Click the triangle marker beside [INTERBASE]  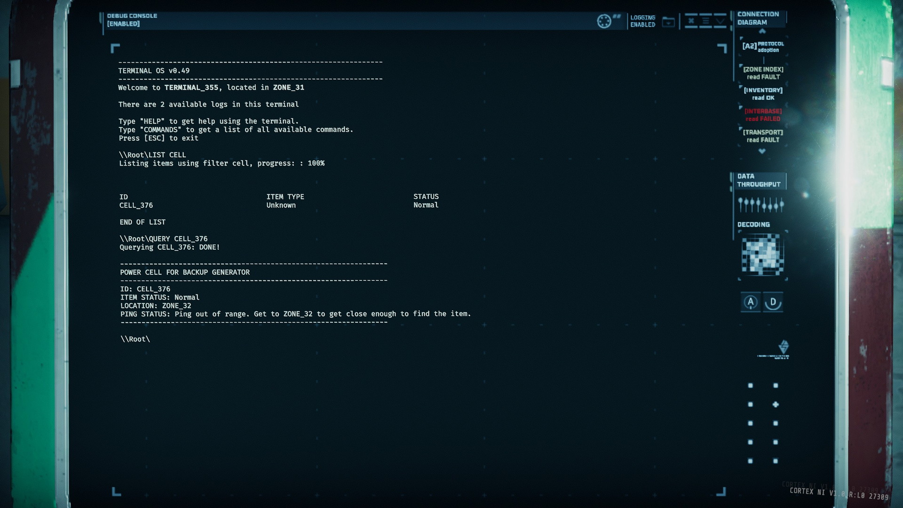[x=741, y=108]
